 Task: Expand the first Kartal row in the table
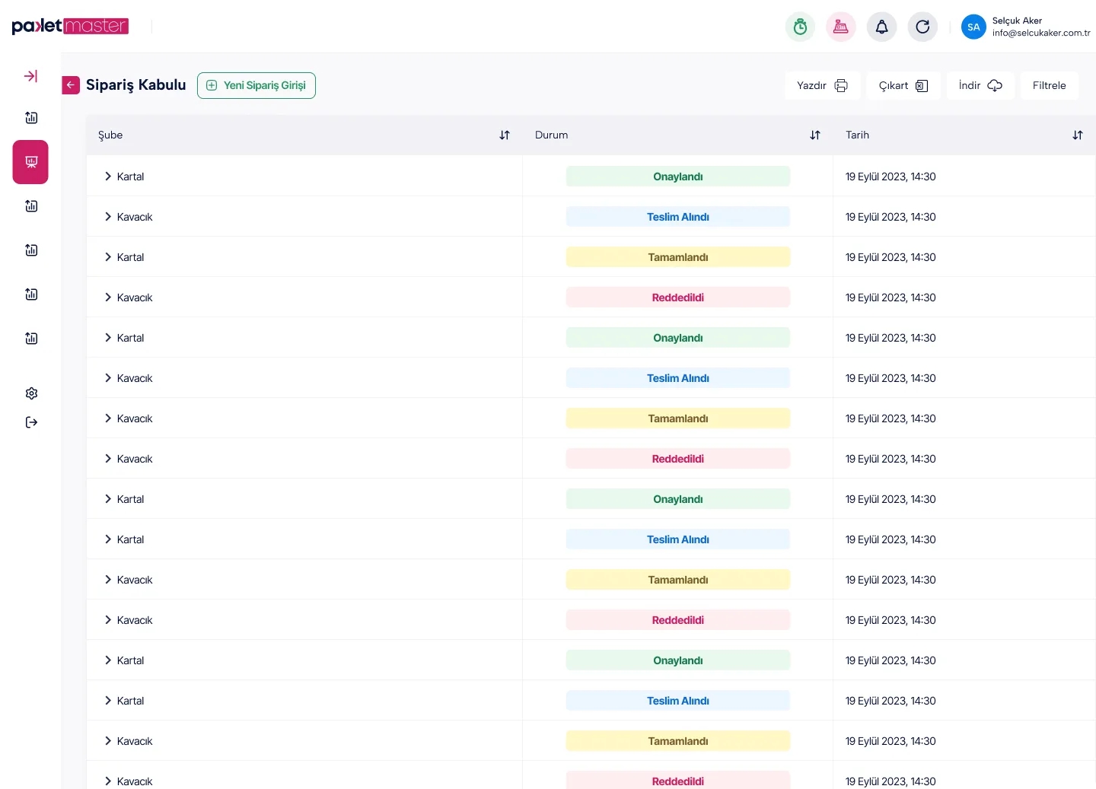point(108,177)
